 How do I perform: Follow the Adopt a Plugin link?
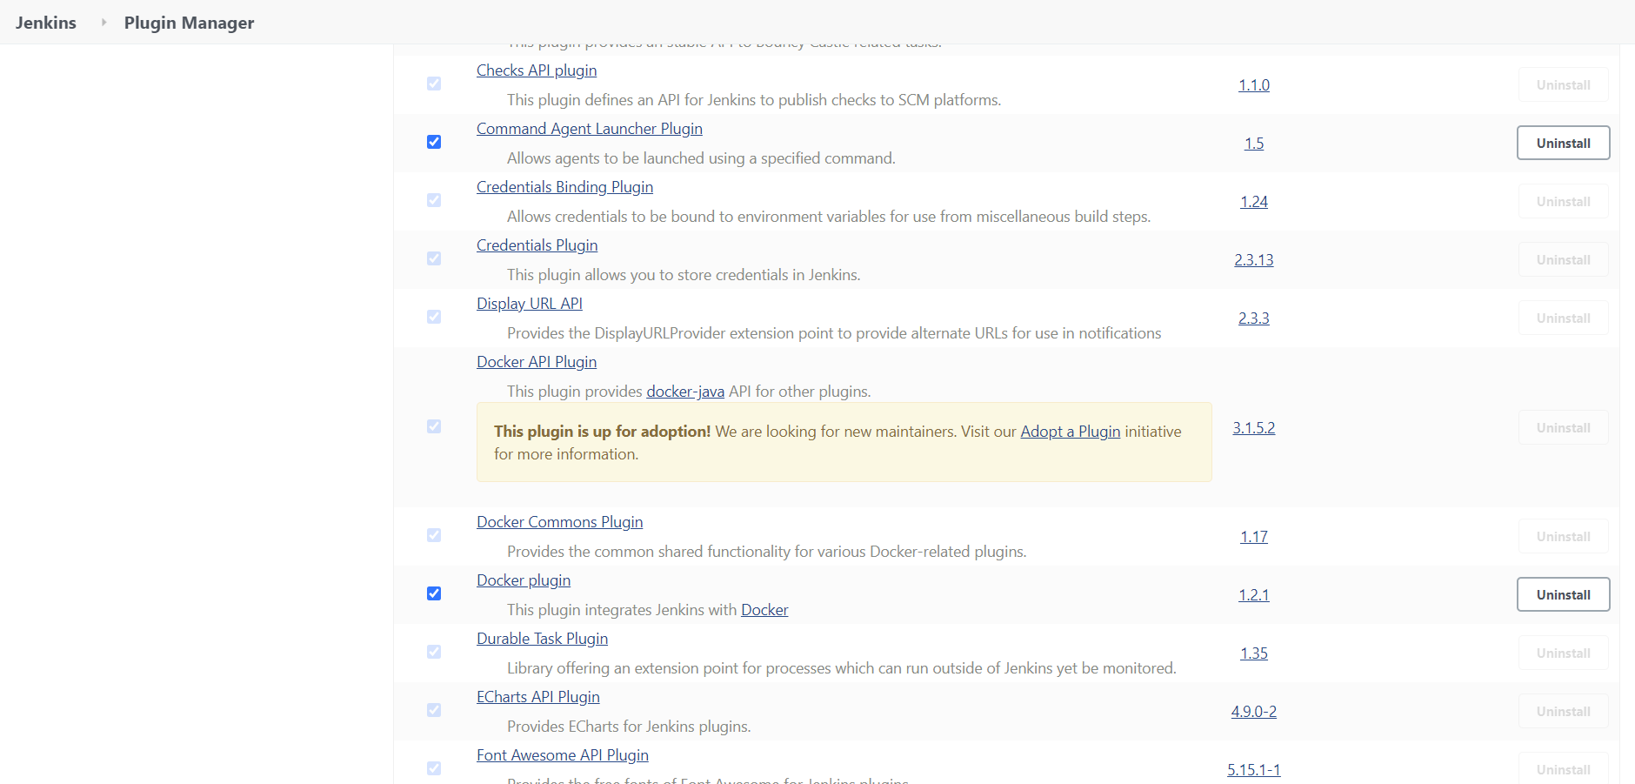(1070, 432)
